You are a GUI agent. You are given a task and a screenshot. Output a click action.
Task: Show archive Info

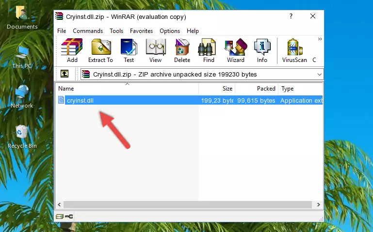point(262,50)
